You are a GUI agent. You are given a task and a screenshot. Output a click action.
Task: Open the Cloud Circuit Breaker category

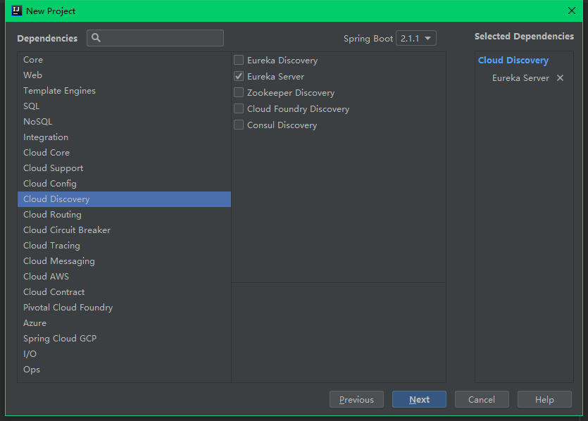click(124, 230)
